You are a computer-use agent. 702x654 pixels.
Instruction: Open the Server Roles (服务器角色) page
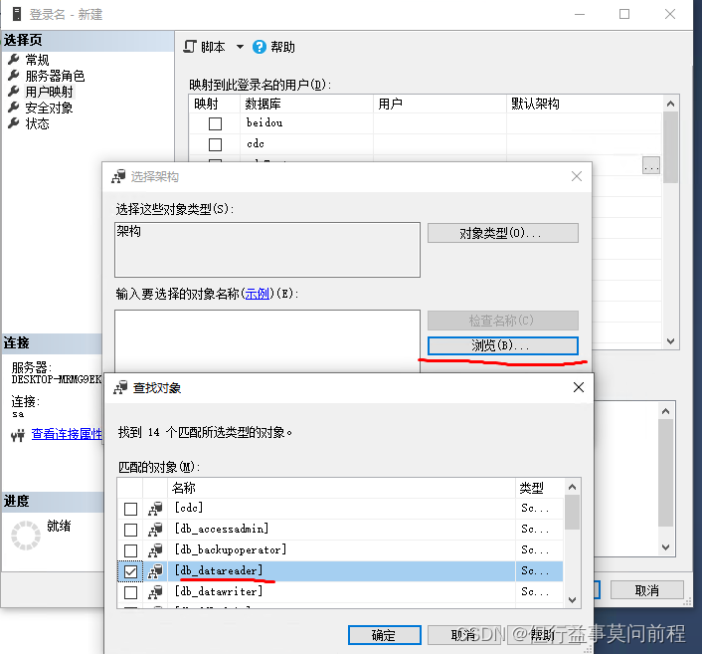[55, 76]
